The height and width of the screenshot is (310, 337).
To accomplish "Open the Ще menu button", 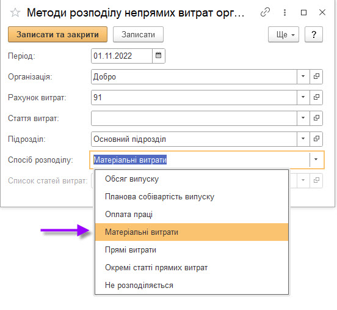I will (283, 34).
